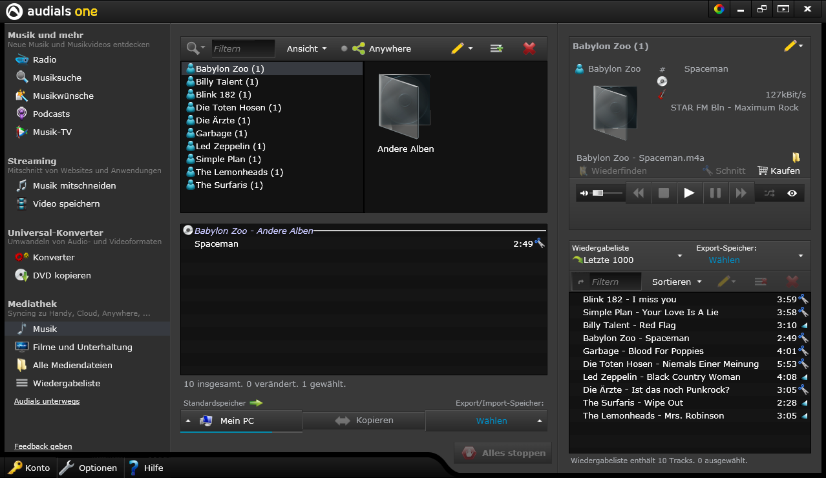This screenshot has width=826, height=478.
Task: Click the play button
Action: coord(690,193)
